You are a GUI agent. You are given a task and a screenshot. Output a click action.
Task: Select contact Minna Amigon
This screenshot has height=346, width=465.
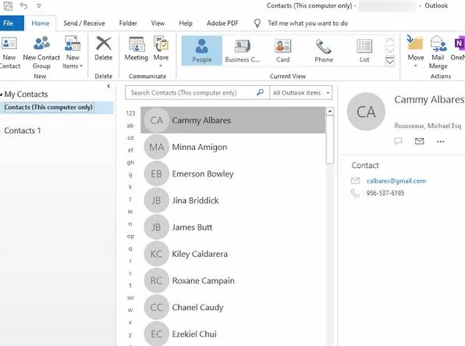click(x=233, y=147)
